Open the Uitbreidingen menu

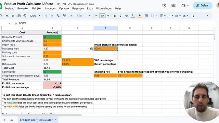[x=104, y=8]
